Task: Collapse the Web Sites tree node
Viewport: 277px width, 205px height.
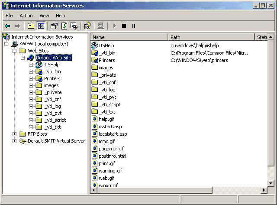Action: coord(14,51)
